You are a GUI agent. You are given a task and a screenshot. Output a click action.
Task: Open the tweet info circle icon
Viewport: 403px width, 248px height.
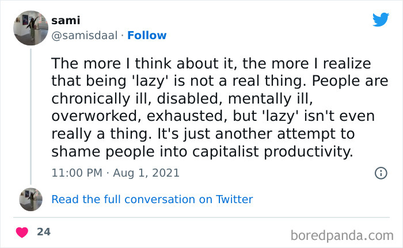click(381, 173)
